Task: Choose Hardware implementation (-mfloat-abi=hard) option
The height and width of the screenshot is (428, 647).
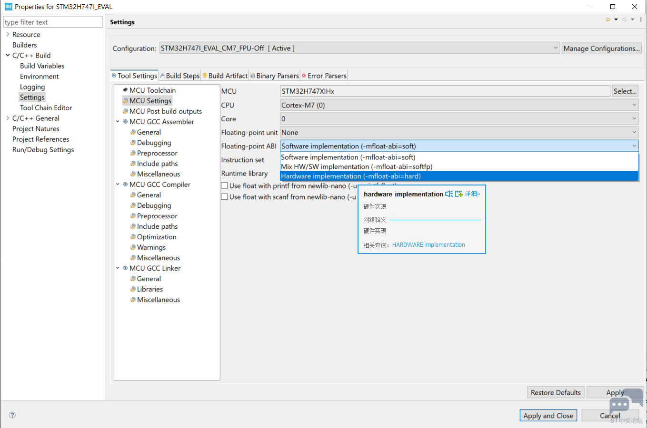Action: (x=459, y=176)
